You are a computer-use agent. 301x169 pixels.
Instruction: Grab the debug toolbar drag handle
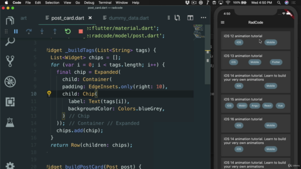6,31
